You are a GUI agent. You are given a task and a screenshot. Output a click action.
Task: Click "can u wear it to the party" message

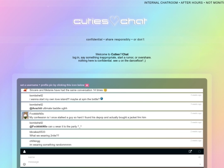tap(65, 127)
